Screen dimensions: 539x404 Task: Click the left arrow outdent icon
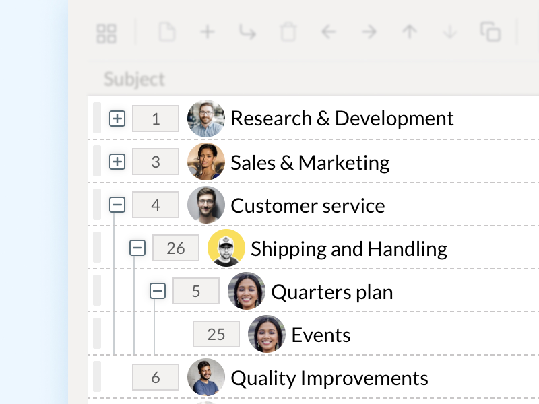click(x=329, y=32)
